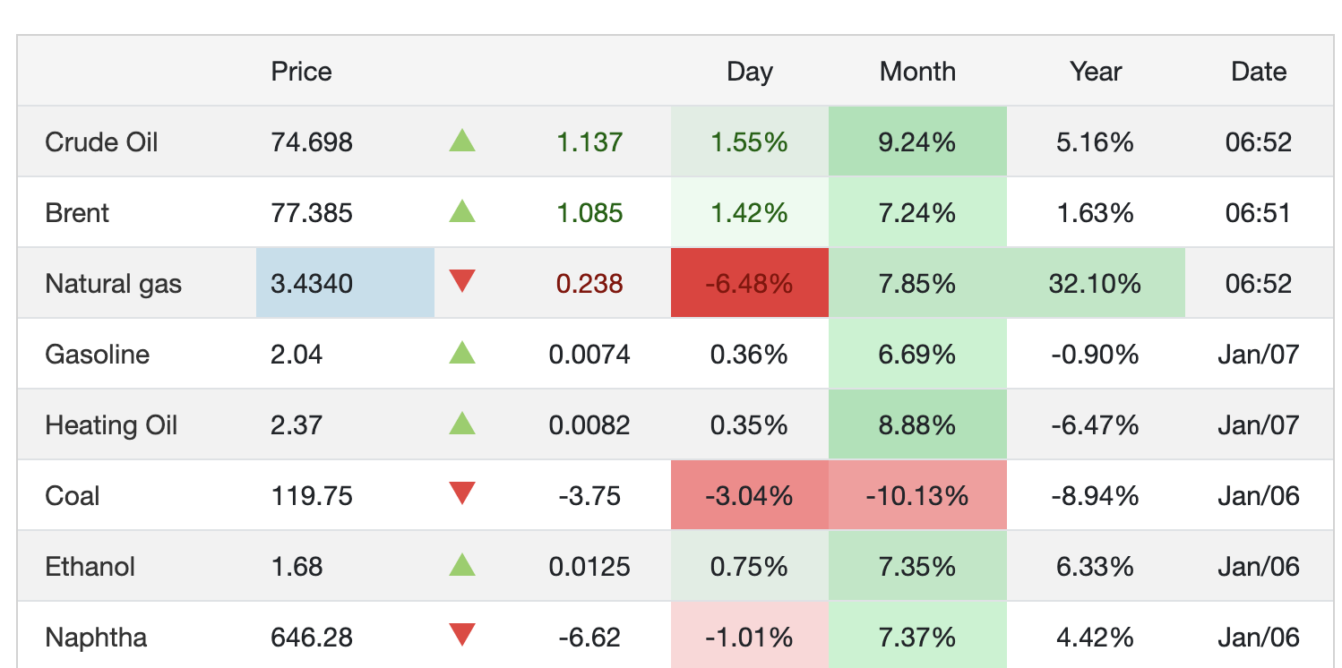Click Brent date value 06:51
The height and width of the screenshot is (668, 1342).
[x=1259, y=213]
